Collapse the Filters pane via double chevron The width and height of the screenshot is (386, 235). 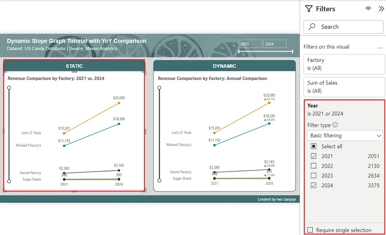click(x=381, y=8)
